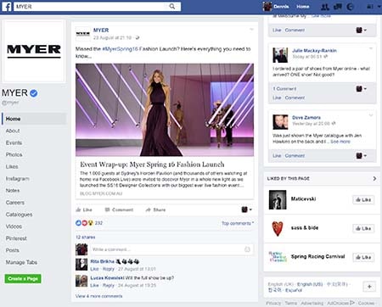Click Spring Racing Carnival logo

coord(278,257)
